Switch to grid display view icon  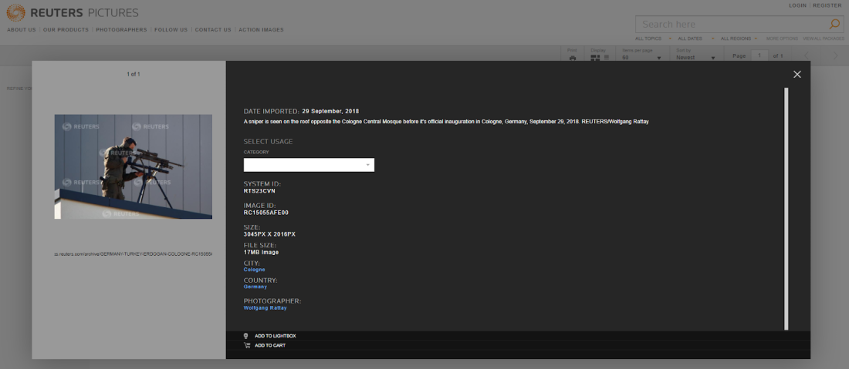coord(595,57)
